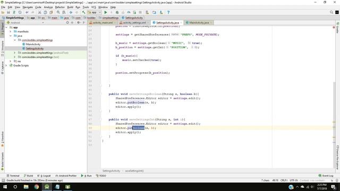Screen dimensions: 340x191
Task: Click the Paste icon in toolbar
Action: click(x=51, y=12)
